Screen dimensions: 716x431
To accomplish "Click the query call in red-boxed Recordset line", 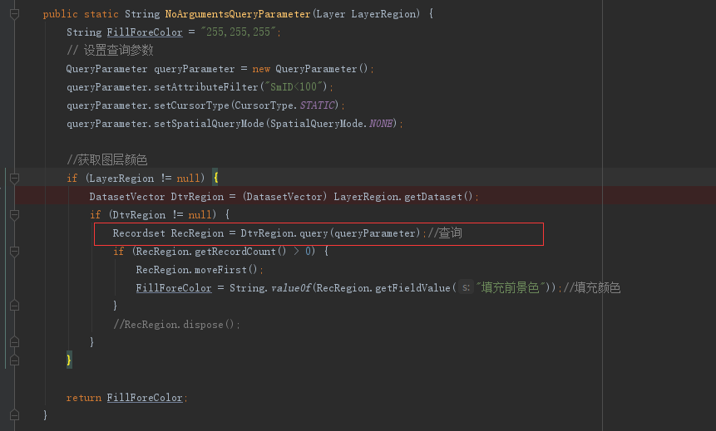I will 314,233.
